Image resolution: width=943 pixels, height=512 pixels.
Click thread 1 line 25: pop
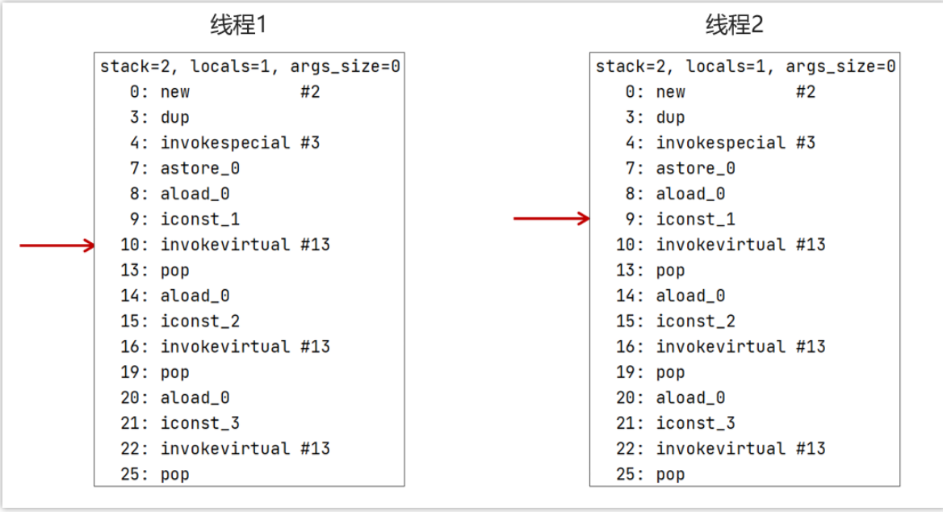point(154,474)
